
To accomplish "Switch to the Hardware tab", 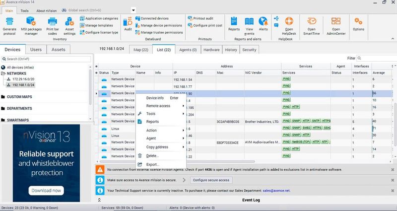I will pos(211,50).
